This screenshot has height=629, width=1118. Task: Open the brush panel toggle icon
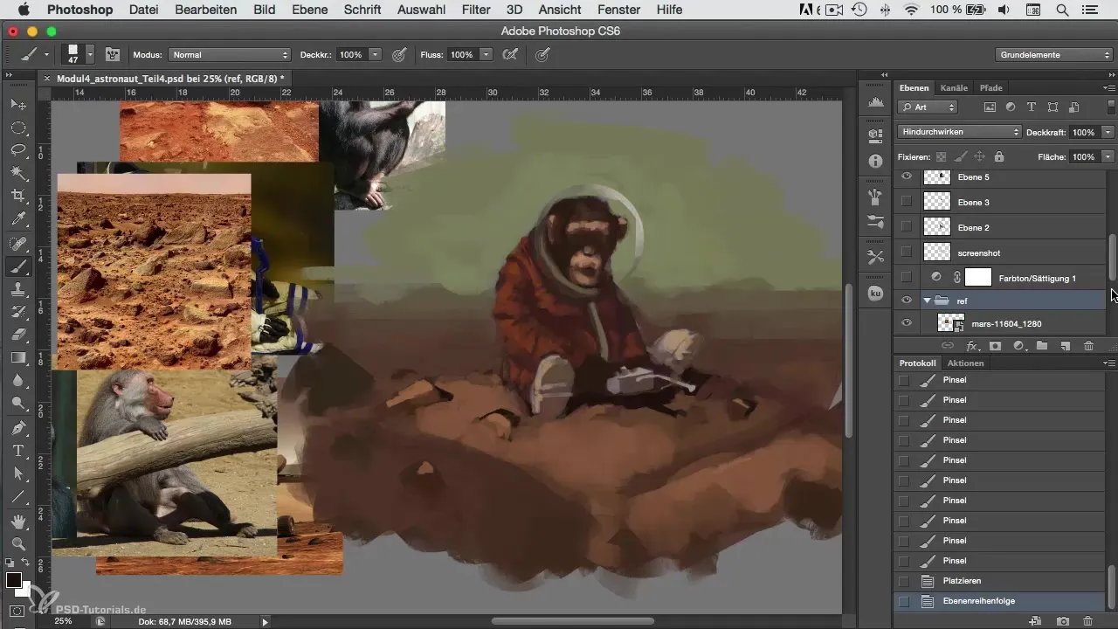point(113,54)
